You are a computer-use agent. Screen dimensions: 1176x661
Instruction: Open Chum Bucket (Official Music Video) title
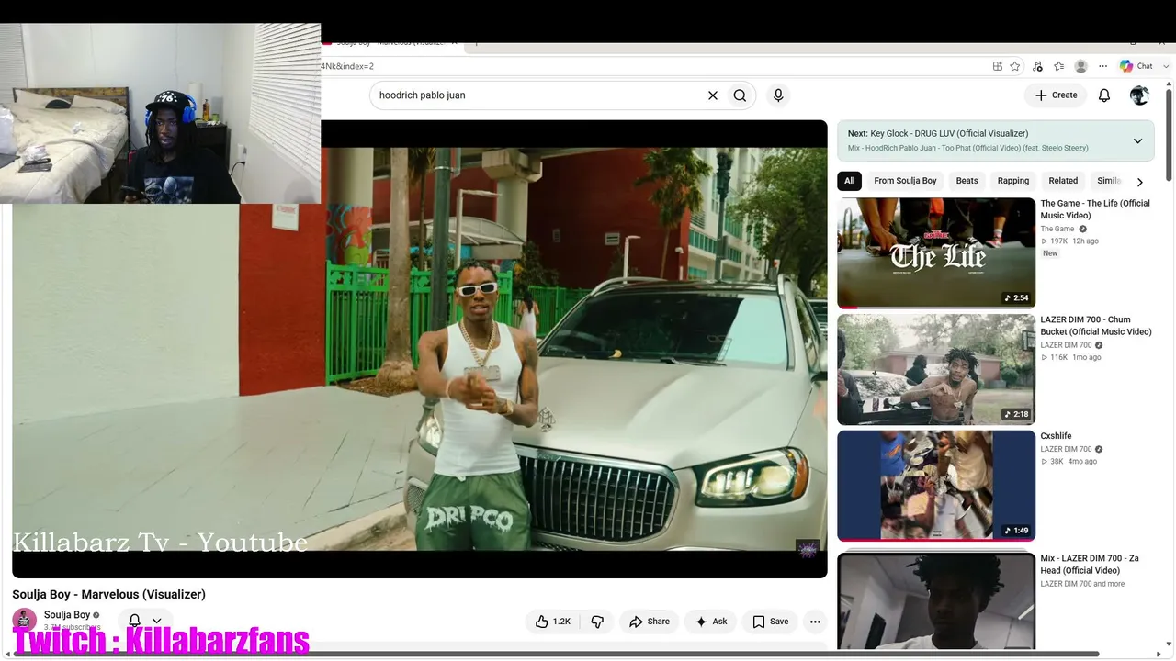point(1096,326)
